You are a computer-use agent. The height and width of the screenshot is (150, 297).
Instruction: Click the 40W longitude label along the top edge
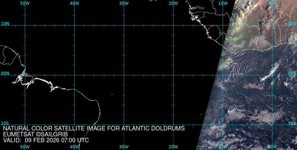pyautogui.click(x=74, y=3)
